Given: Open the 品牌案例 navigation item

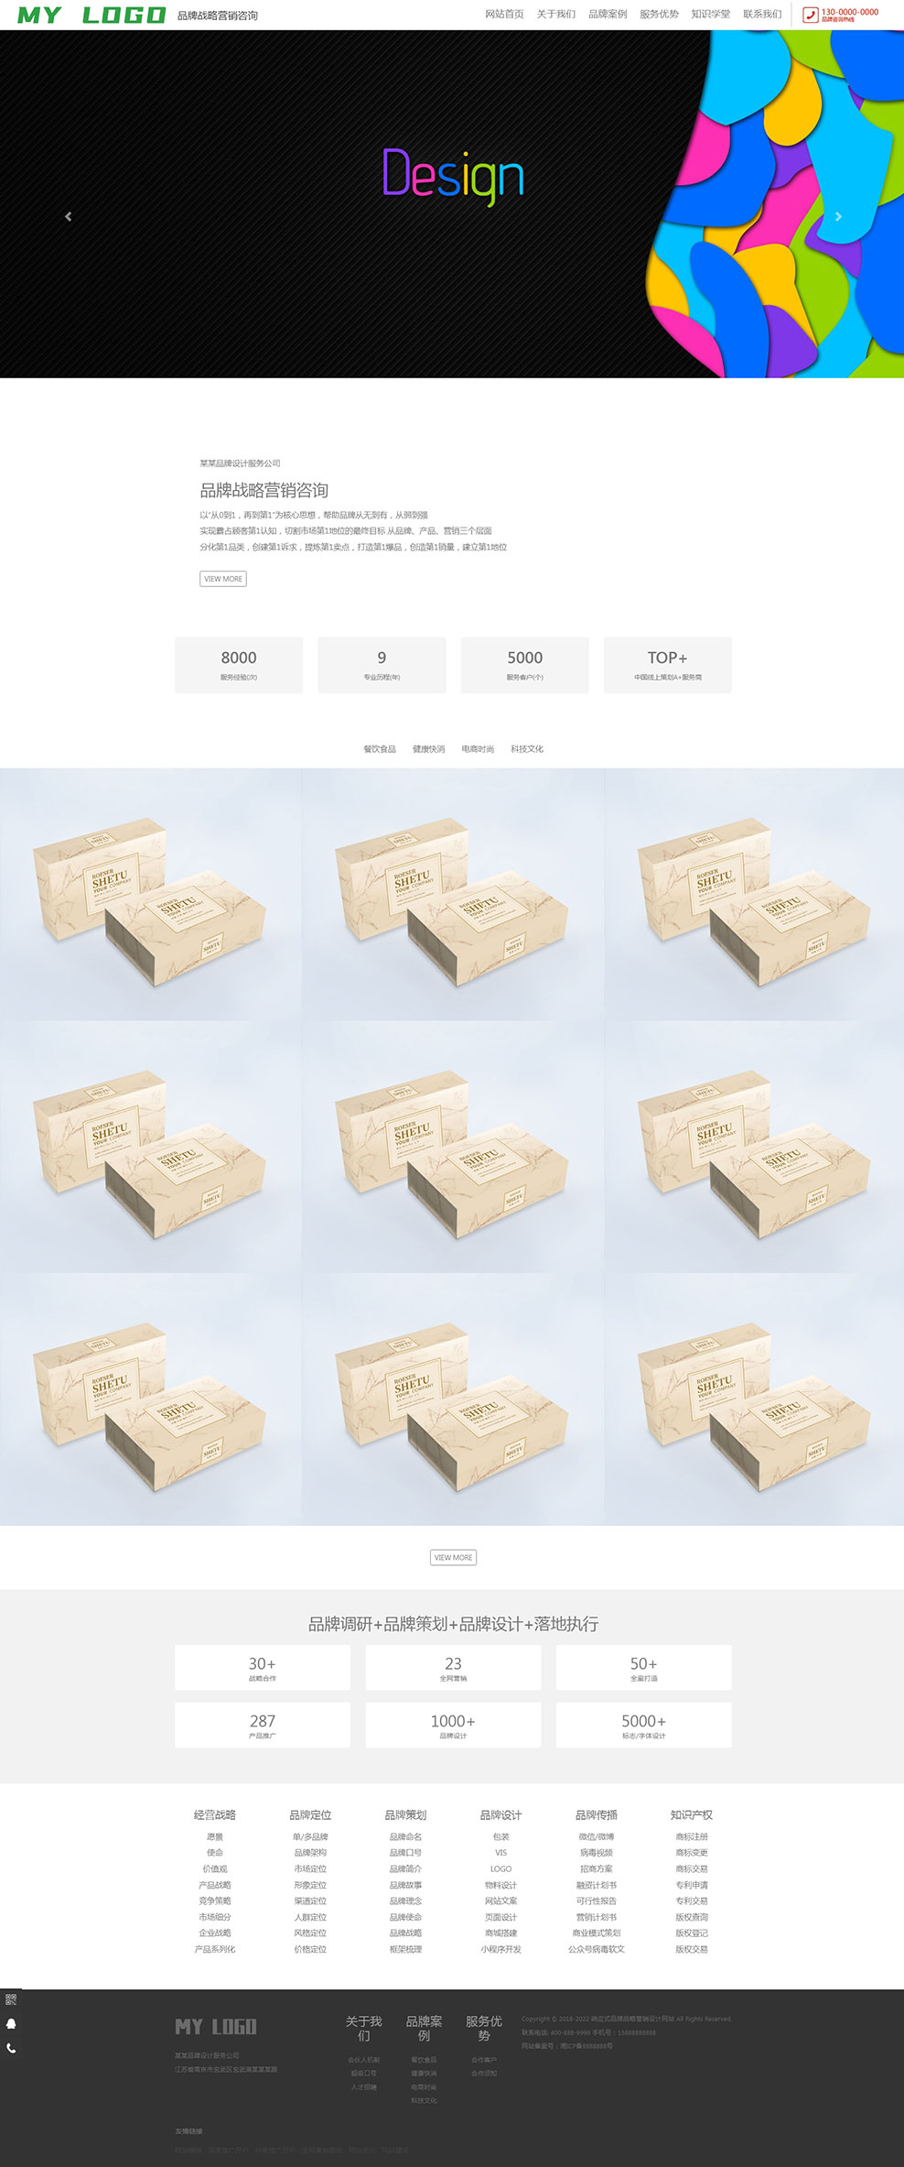Looking at the screenshot, I should tap(608, 14).
